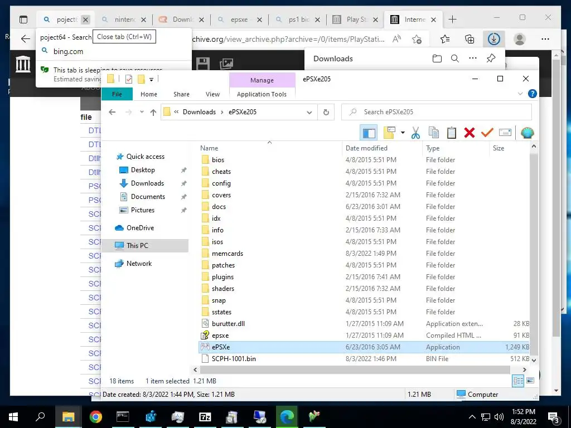Screen dimensions: 571x428
Task: Open the View ribbon tab
Action: [x=212, y=94]
